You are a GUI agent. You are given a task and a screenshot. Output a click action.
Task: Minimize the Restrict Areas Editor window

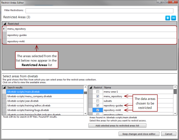(x=160, y=2)
